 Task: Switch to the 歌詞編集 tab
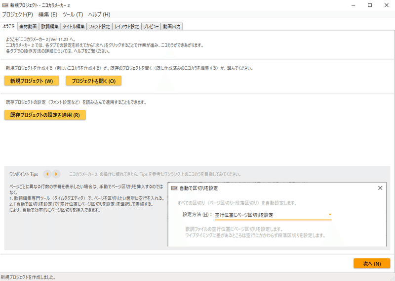pyautogui.click(x=50, y=26)
